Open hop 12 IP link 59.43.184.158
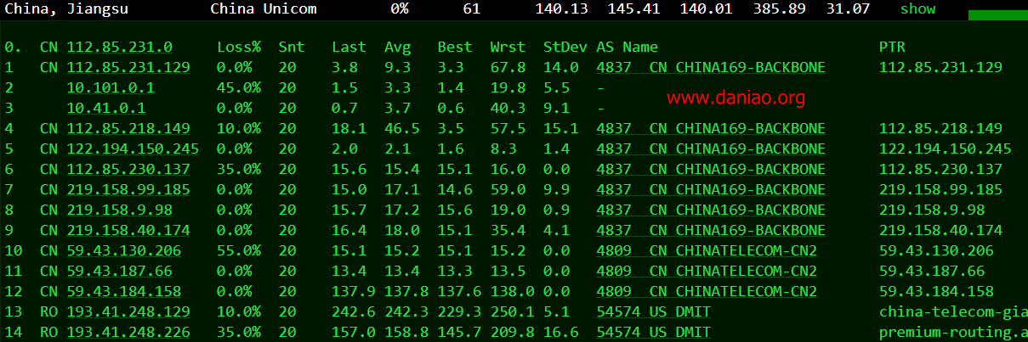Image resolution: width=1028 pixels, height=342 pixels. [124, 291]
